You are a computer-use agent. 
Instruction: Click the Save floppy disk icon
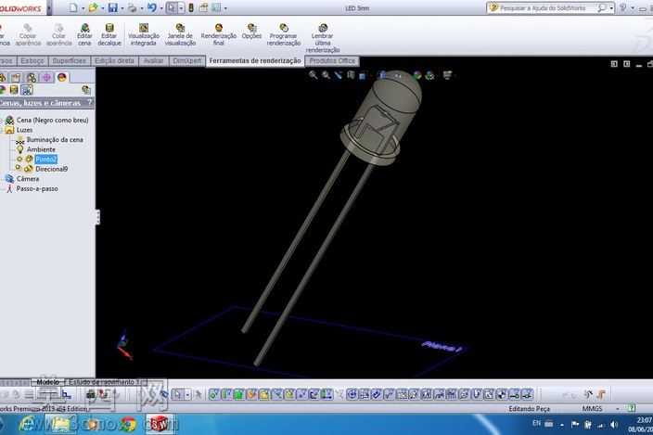[x=112, y=7]
